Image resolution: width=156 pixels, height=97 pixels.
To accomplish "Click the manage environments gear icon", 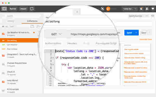I will (153, 16).
